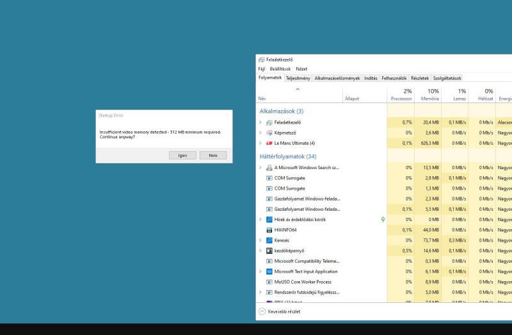The width and height of the screenshot is (512, 335).
Task: Click the first COM Surrogate icon
Action: point(269,178)
